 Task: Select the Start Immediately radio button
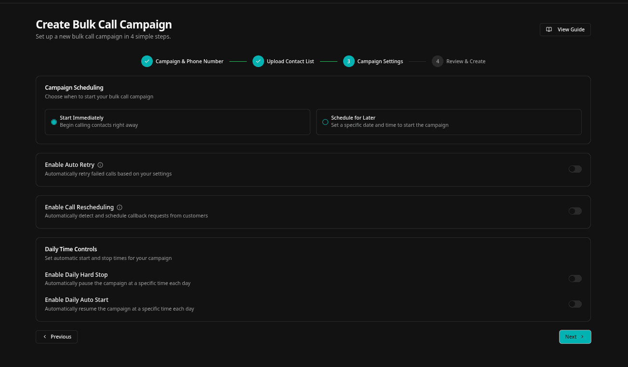[x=54, y=122]
